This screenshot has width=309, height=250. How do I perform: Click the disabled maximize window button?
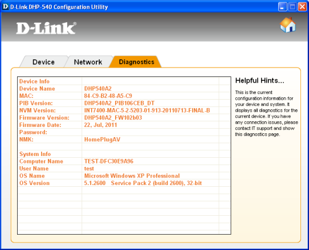[x=292, y=7]
